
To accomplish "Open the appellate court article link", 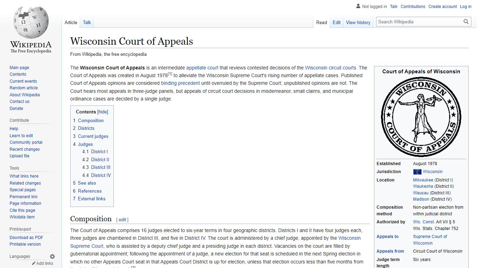I will pyautogui.click(x=202, y=67).
